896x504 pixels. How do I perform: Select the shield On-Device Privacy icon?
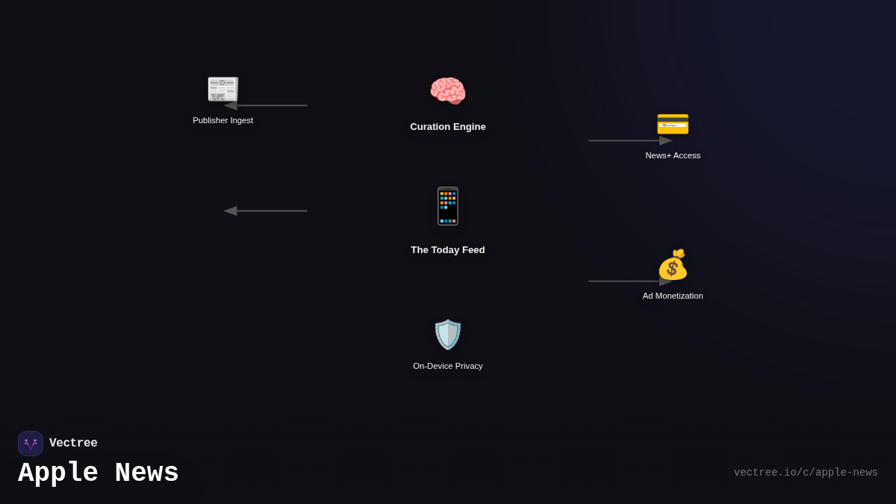(448, 335)
